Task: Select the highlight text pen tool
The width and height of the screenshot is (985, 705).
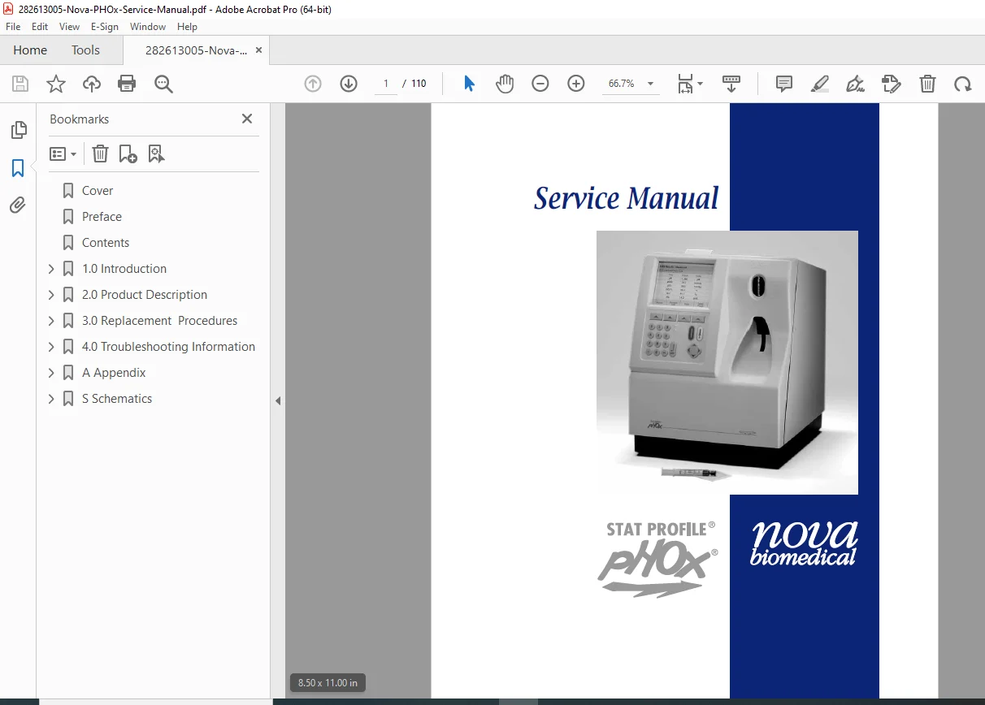Action: [820, 84]
